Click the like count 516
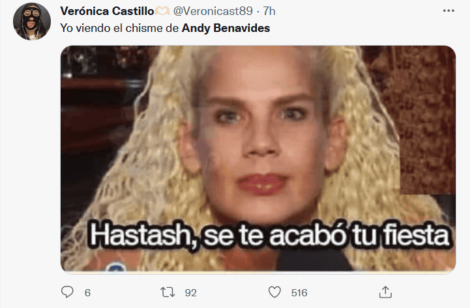The height and width of the screenshot is (308, 474). [299, 292]
